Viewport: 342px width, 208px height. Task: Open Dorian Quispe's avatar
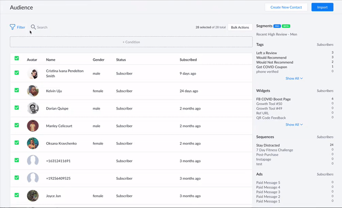coord(33,108)
